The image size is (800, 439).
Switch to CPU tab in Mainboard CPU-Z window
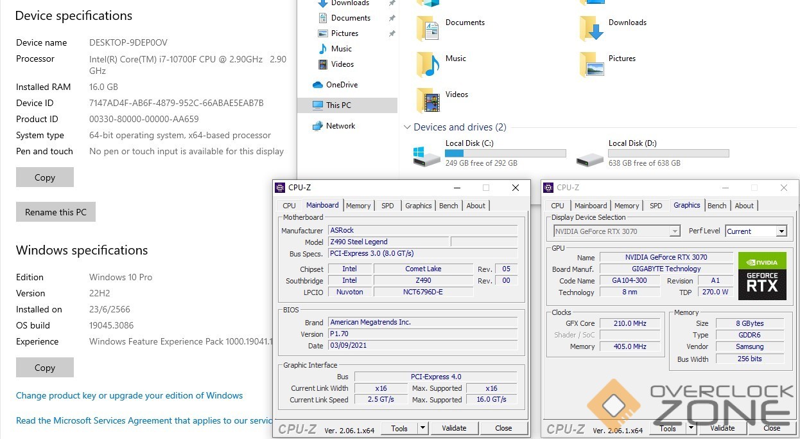[x=290, y=206]
